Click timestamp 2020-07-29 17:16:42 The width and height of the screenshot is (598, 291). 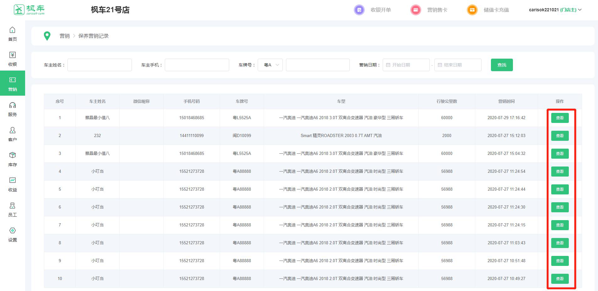[506, 118]
